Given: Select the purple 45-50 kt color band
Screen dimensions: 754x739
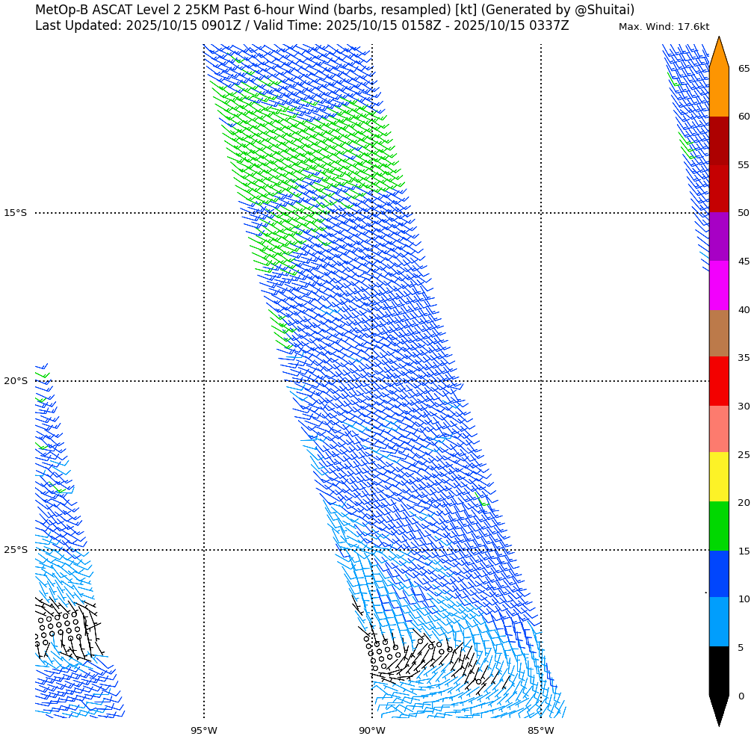Looking at the screenshot, I should [718, 236].
